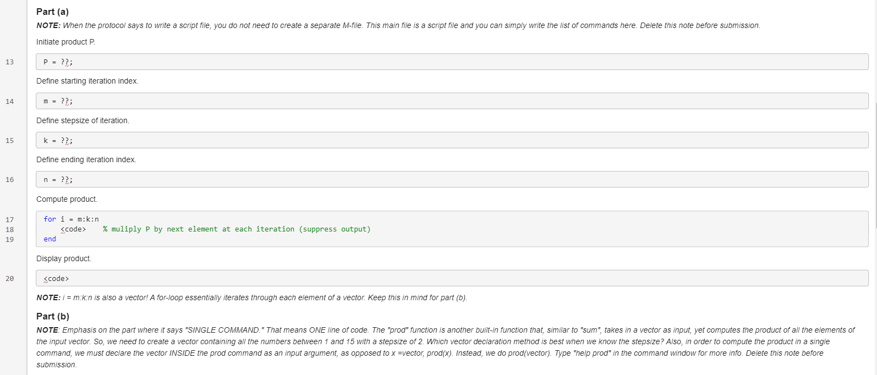Image resolution: width=877 pixels, height=375 pixels.
Task: Click line number 13 in the margin
Action: coord(9,62)
